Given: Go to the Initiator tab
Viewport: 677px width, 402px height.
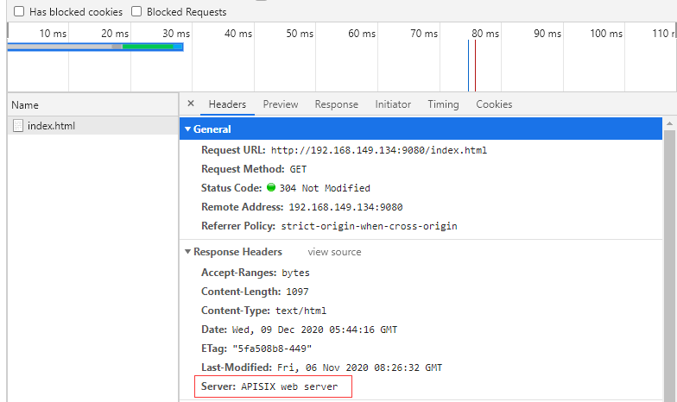Looking at the screenshot, I should pyautogui.click(x=393, y=104).
